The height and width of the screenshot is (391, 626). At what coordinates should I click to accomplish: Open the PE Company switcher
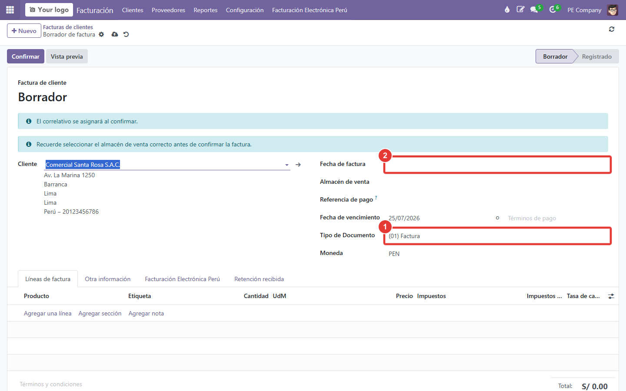pos(584,10)
